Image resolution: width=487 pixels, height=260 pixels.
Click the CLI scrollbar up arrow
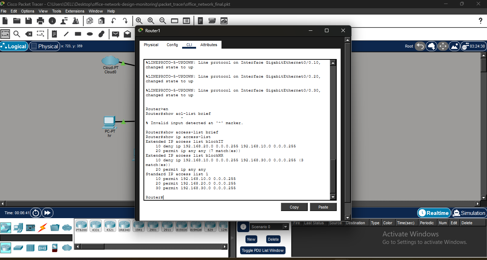[333, 63]
